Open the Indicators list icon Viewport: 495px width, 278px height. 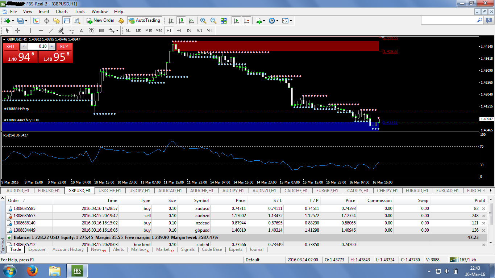click(x=259, y=21)
